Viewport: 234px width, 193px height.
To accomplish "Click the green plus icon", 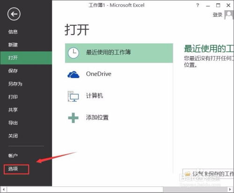I will (x=73, y=118).
